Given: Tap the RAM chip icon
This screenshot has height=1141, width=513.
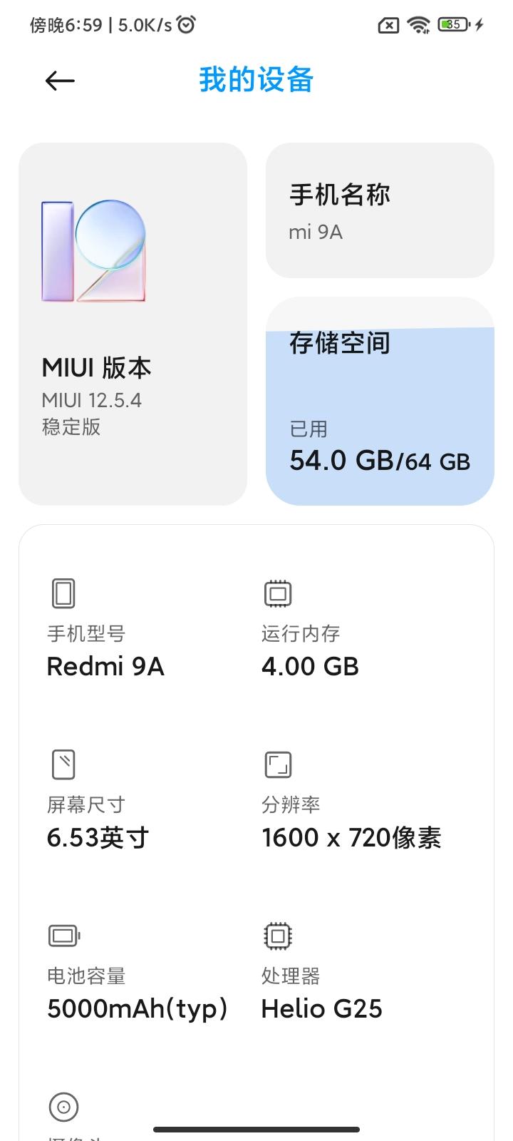Looking at the screenshot, I should coord(278,593).
